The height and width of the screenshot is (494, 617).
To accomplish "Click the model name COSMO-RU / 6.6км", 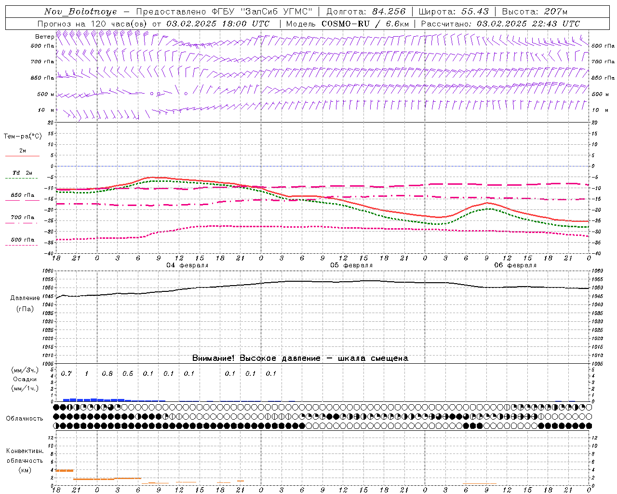I will 365,24.
